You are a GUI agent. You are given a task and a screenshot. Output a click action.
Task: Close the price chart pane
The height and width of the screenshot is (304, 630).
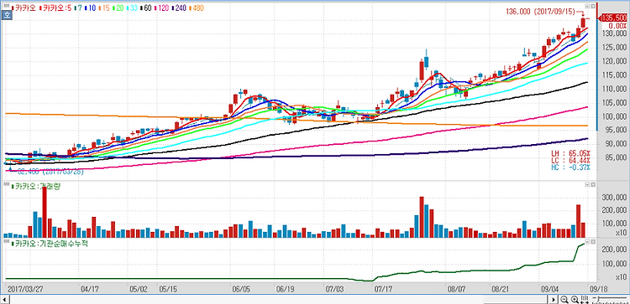click(x=592, y=7)
